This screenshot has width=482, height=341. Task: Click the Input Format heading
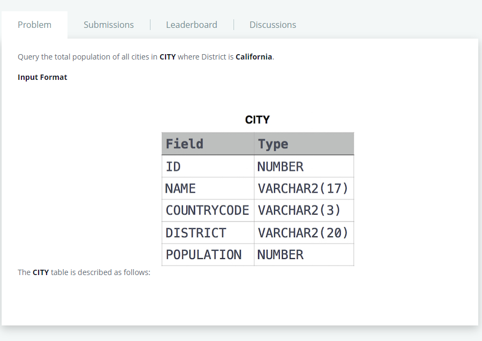[42, 77]
